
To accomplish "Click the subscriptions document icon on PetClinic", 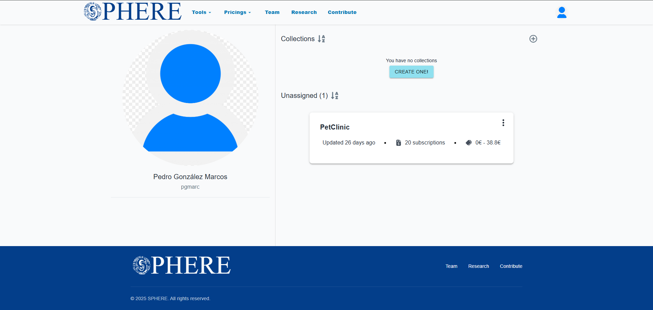I will click(x=398, y=143).
